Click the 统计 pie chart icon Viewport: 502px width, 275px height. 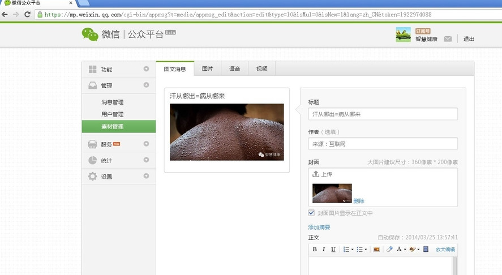pyautogui.click(x=92, y=160)
